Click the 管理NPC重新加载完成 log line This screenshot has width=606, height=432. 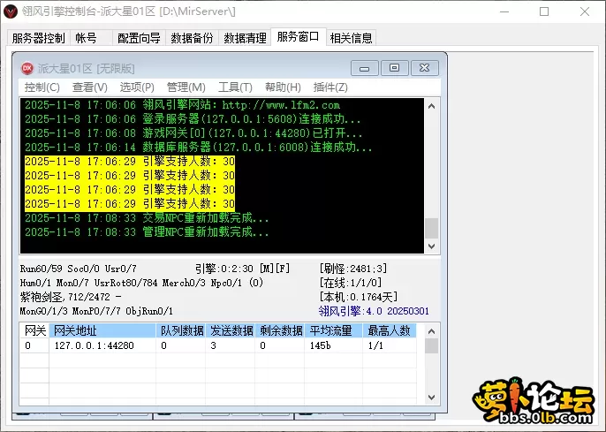click(147, 232)
